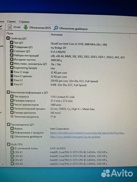The height and width of the screenshot is (182, 137).
Task: Select the Технологический процесс row icon
Action: tap(12, 109)
